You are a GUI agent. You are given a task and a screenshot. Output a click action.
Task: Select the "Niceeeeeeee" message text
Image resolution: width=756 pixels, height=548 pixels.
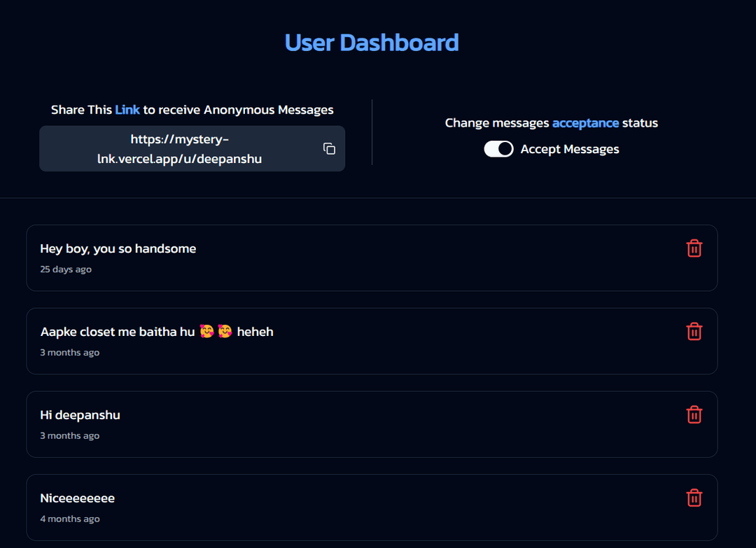[x=77, y=499]
